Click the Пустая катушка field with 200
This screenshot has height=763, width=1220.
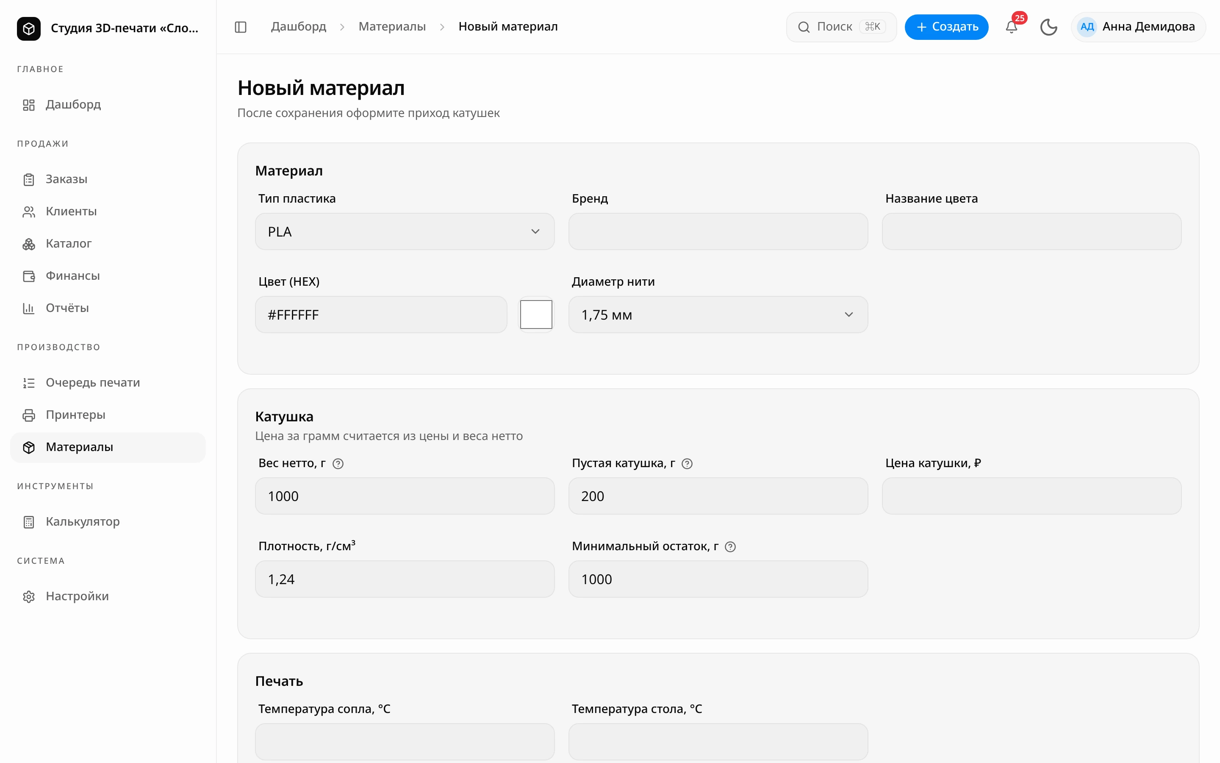point(718,496)
